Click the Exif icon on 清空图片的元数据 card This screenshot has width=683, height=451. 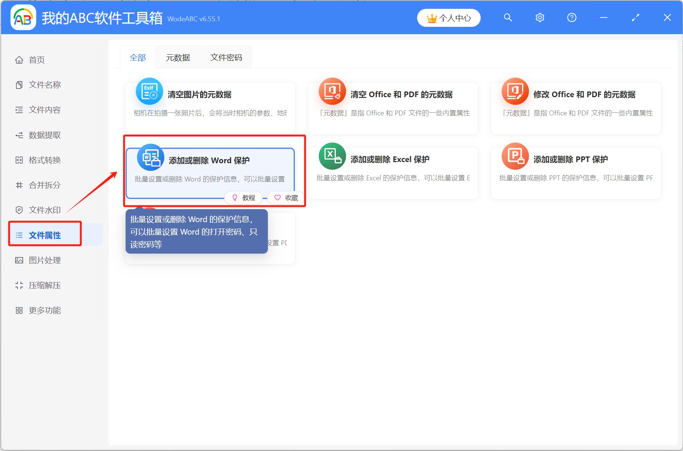[149, 91]
